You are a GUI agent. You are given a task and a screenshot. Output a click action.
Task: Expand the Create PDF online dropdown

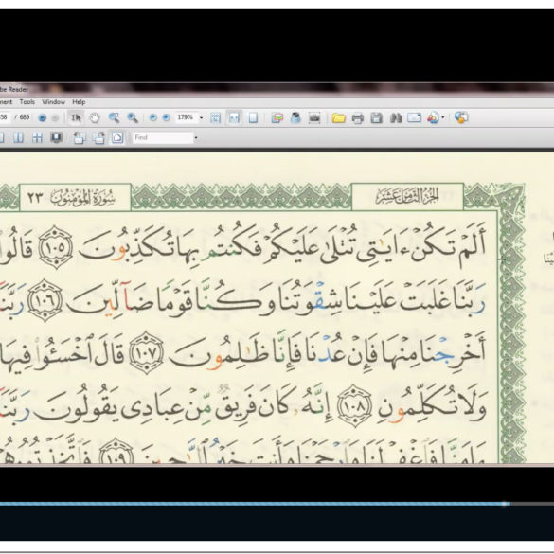tap(443, 118)
